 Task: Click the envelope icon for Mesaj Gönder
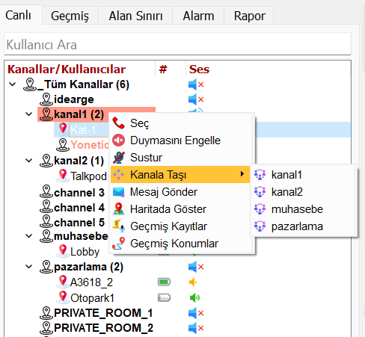[118, 192]
